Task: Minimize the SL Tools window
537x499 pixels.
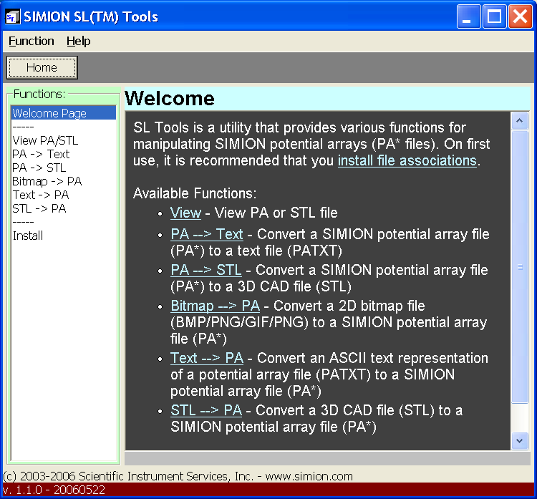Action: pos(468,16)
